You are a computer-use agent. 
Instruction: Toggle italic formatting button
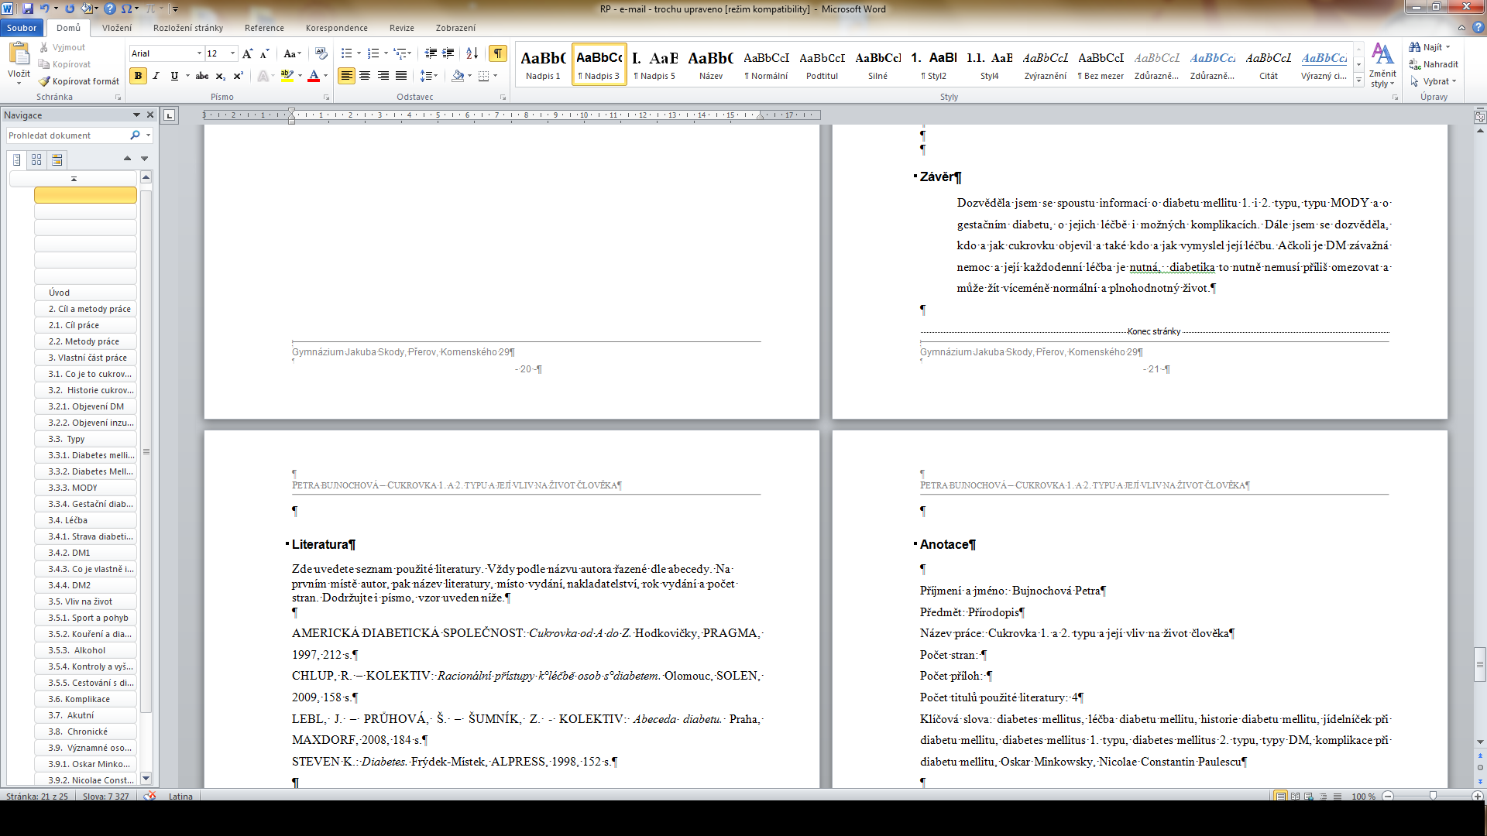tap(156, 76)
